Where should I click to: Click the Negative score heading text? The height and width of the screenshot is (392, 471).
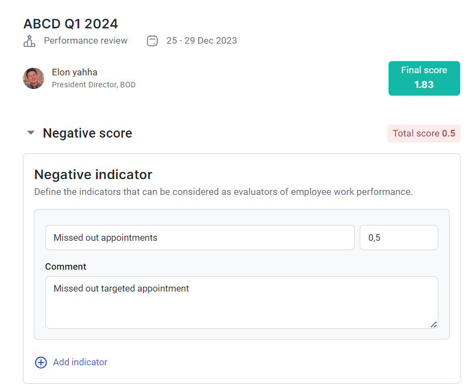point(87,133)
